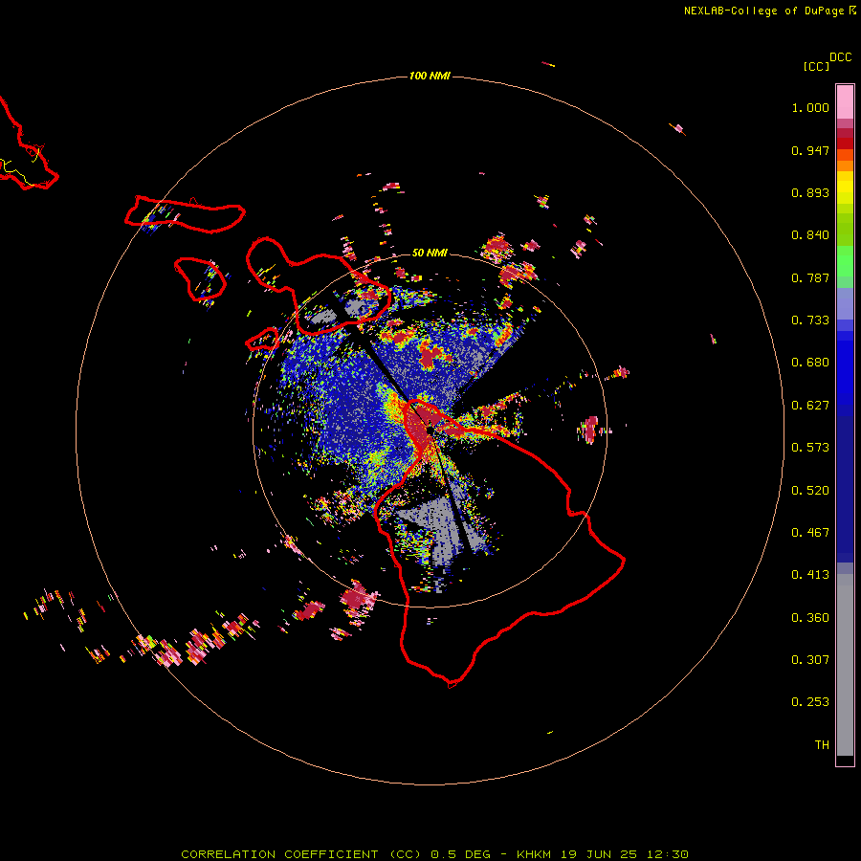Click the 0.947 scale value

(x=810, y=150)
